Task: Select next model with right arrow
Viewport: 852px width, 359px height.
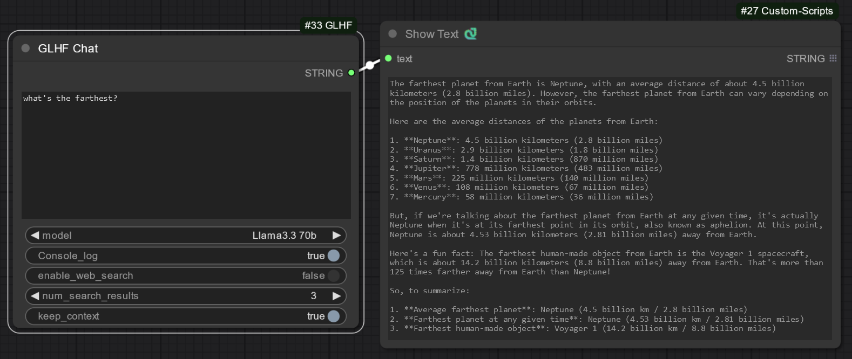Action: (x=336, y=236)
